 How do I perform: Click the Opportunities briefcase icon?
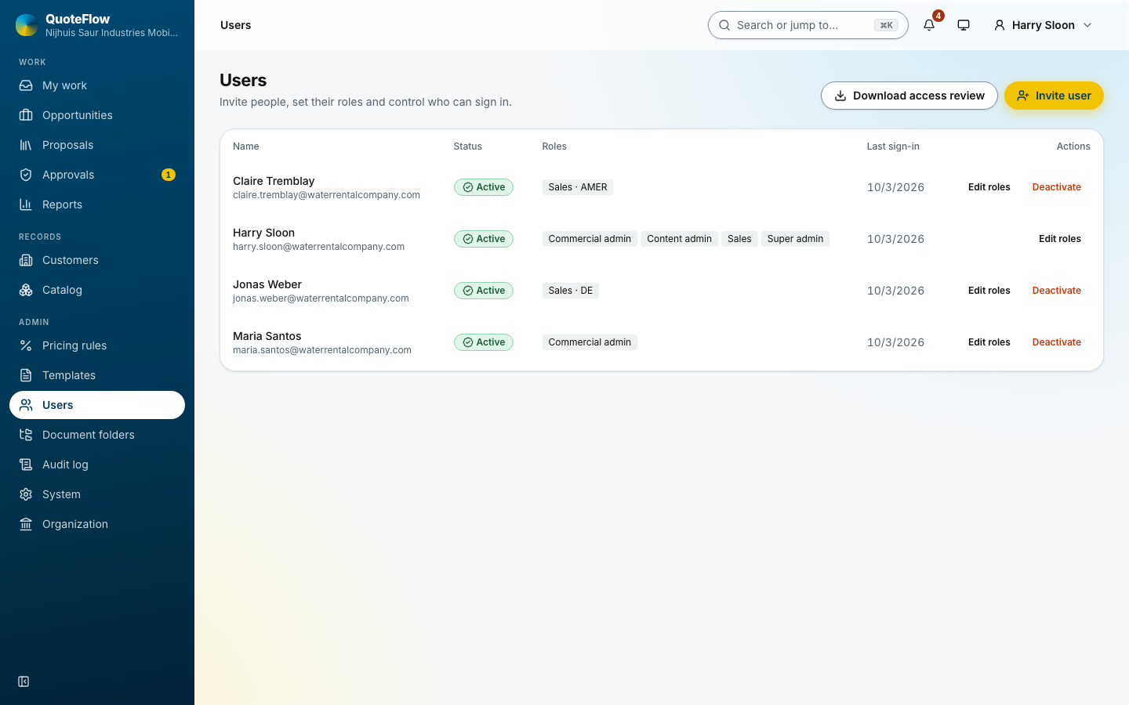click(26, 115)
